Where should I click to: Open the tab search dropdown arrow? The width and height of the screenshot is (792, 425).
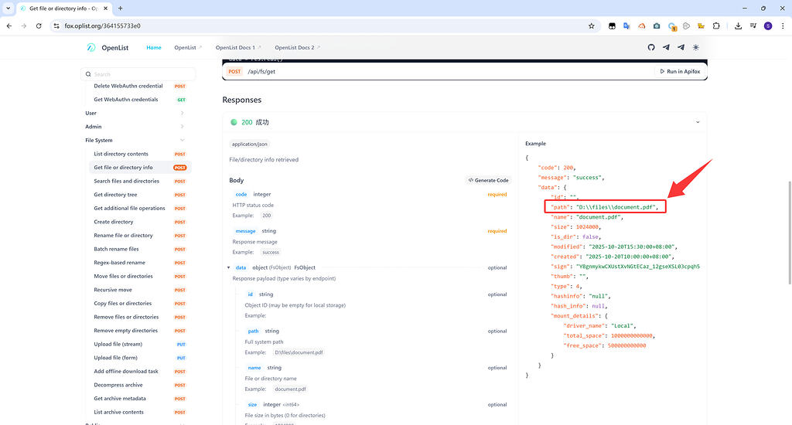coord(8,8)
